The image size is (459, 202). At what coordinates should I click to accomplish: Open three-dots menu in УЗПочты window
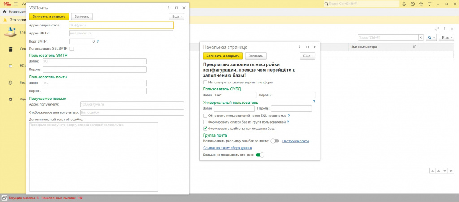click(x=169, y=8)
